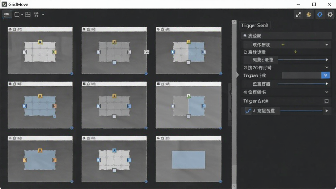Click the blue left handle in the top-right preview
Viewport: 336px width, 189px height.
pyautogui.click(x=173, y=52)
